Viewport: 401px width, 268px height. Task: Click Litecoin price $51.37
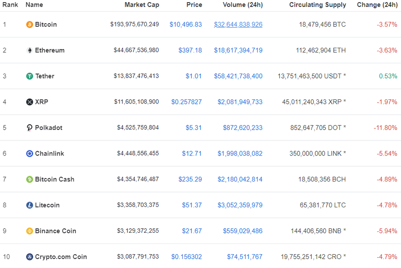(x=192, y=205)
